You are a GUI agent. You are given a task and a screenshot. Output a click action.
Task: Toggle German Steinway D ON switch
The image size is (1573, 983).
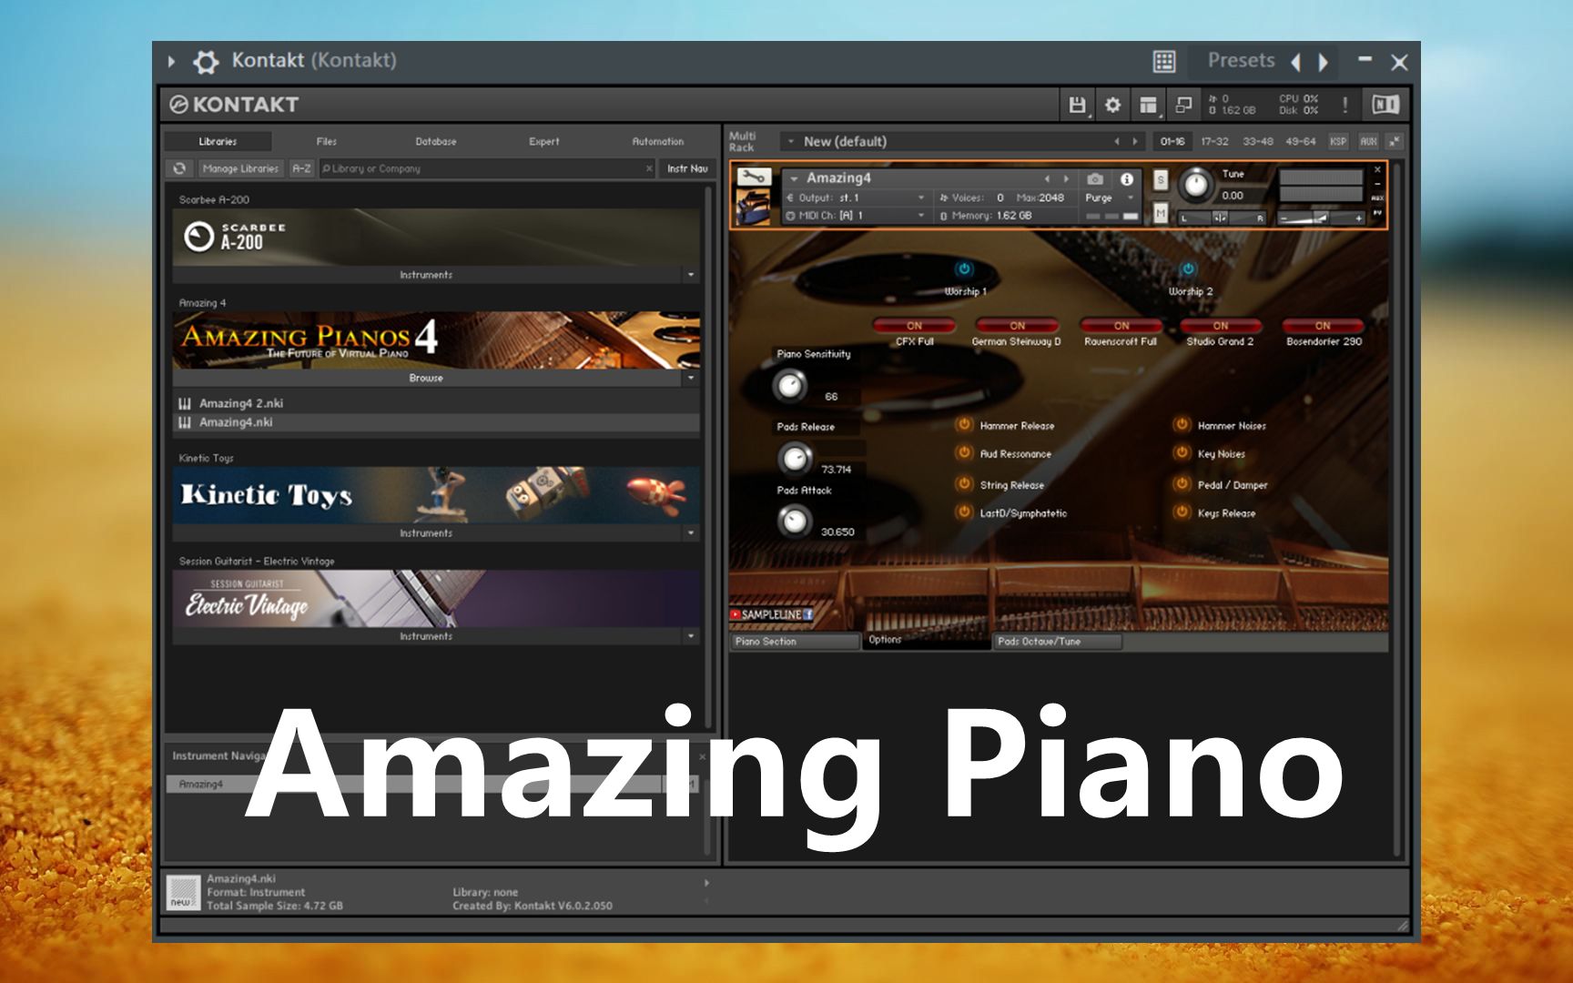[1017, 326]
